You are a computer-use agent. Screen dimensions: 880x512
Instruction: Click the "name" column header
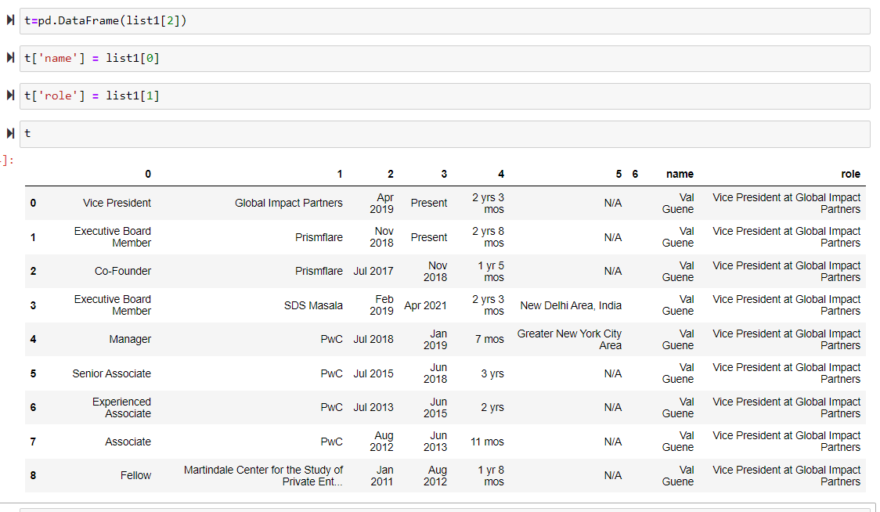click(679, 174)
